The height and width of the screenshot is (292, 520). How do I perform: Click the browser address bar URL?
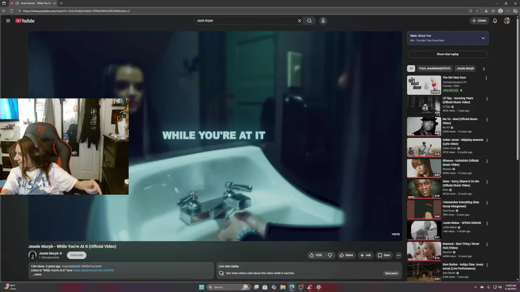[x=76, y=11]
